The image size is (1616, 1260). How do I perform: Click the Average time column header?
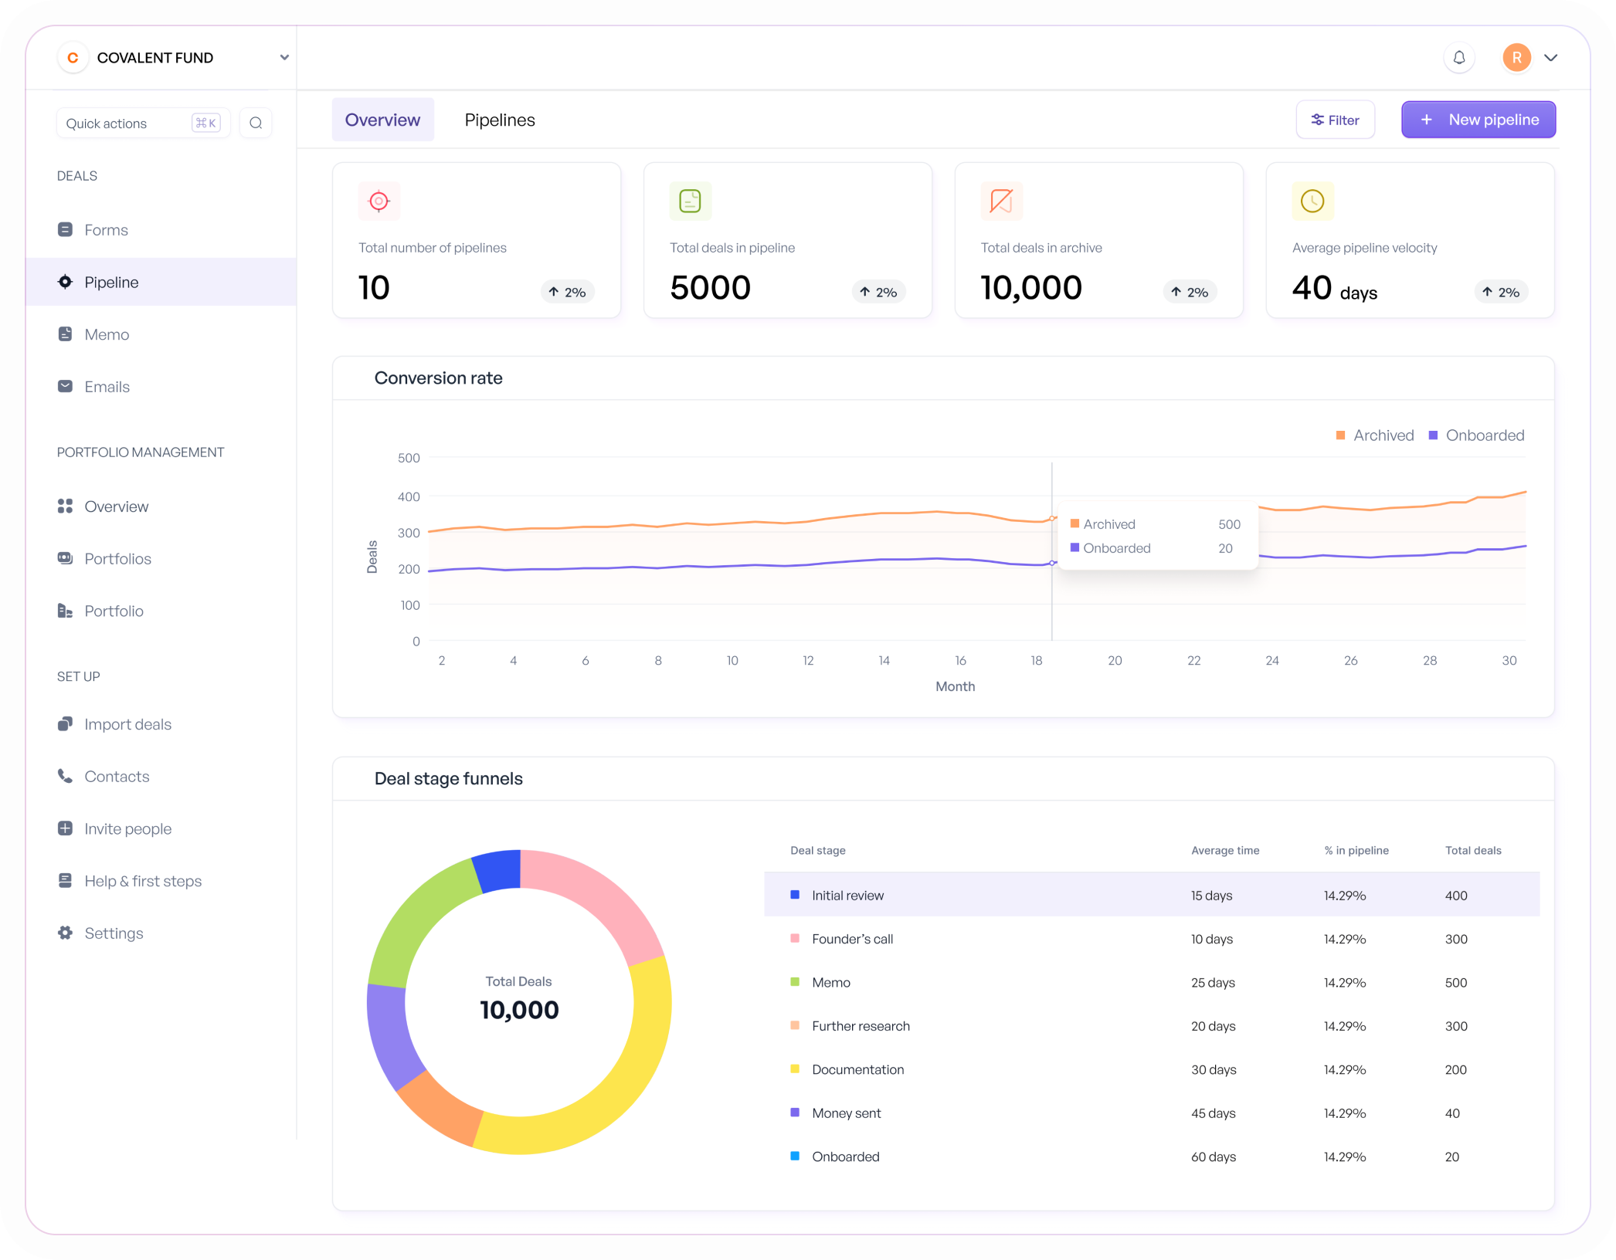1225,850
